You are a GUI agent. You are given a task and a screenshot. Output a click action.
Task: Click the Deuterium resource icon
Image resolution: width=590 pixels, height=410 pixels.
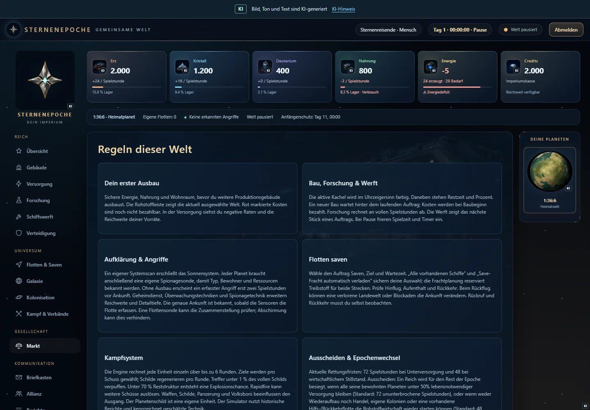265,67
